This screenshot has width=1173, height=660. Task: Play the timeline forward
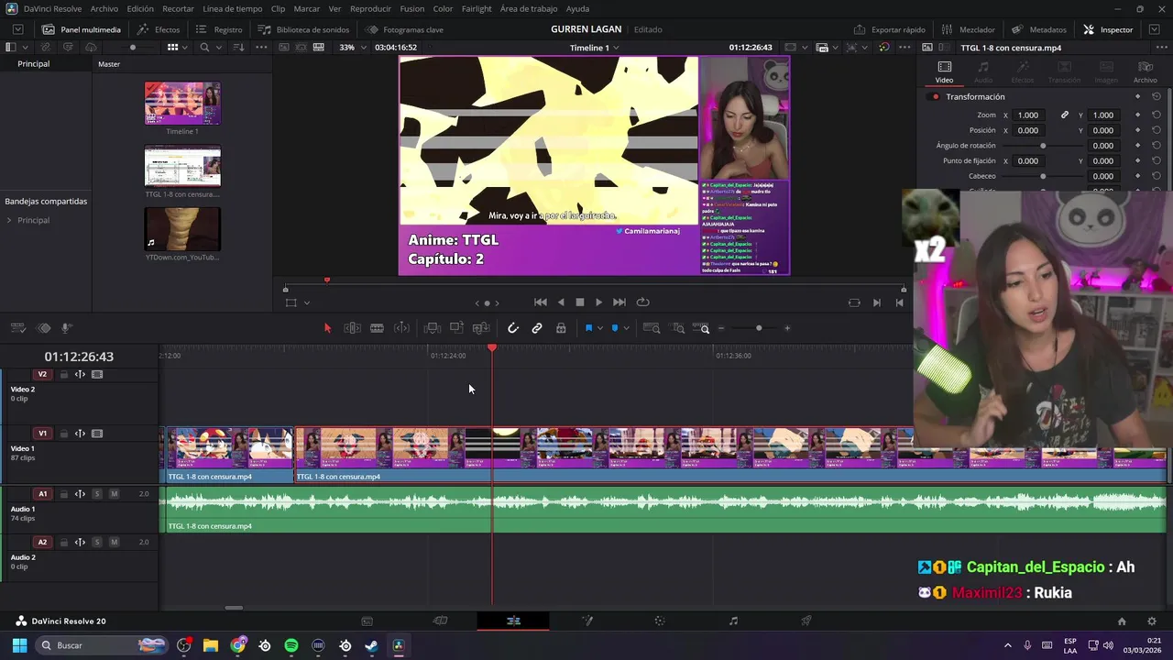pyautogui.click(x=599, y=302)
